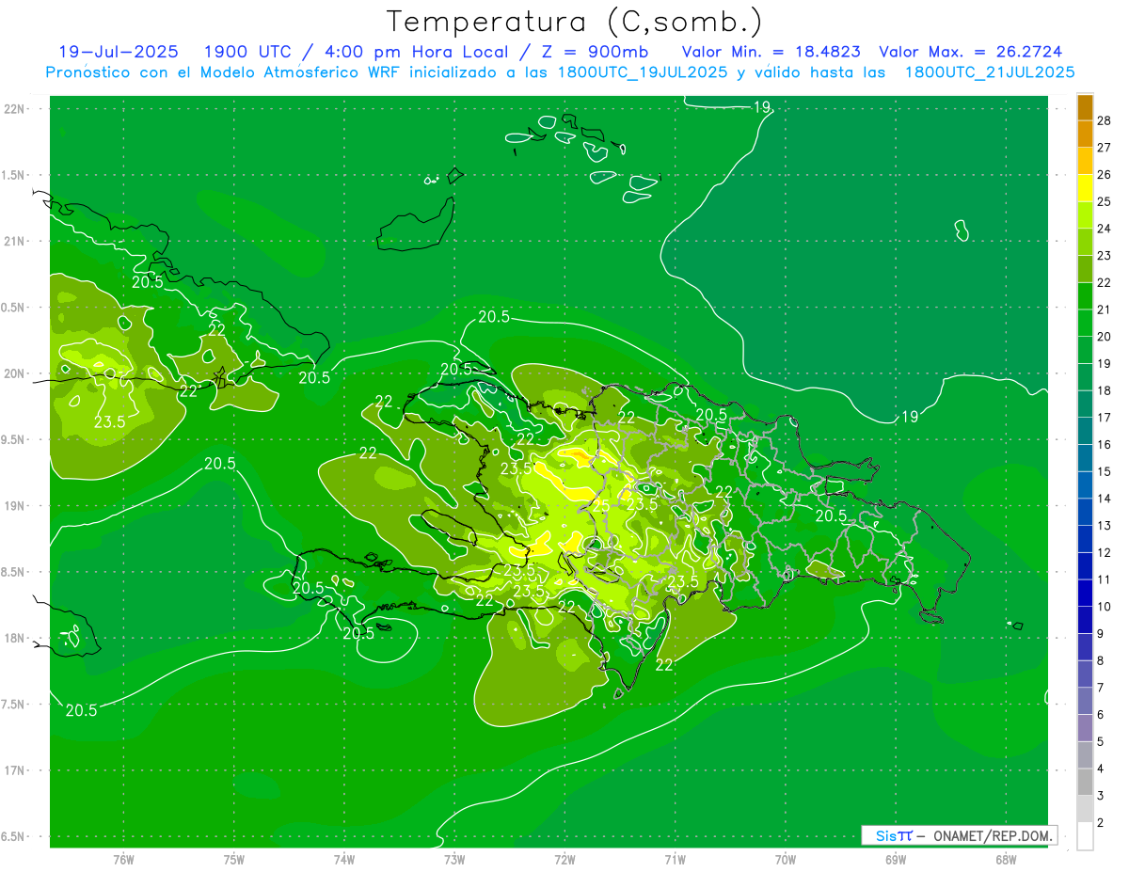Click the "17N" latitude axis label
The width and height of the screenshot is (1129, 872).
[x=16, y=771]
